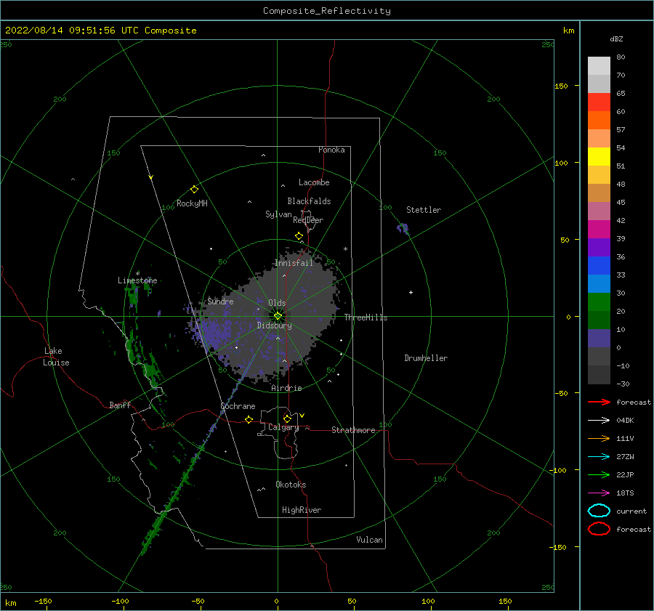This screenshot has height=611, width=654.
Task: Click the Didsbury city label
Action: 274,325
